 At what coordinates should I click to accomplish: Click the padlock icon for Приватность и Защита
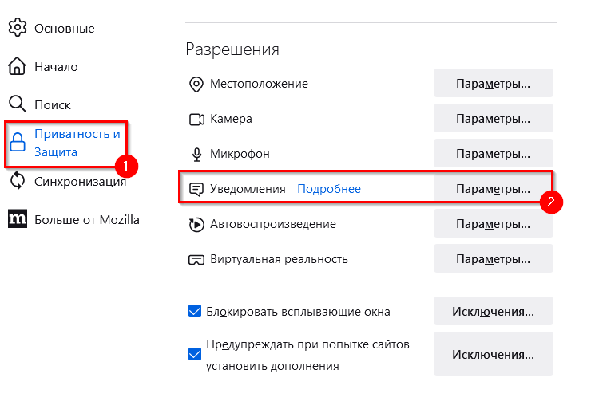(18, 143)
